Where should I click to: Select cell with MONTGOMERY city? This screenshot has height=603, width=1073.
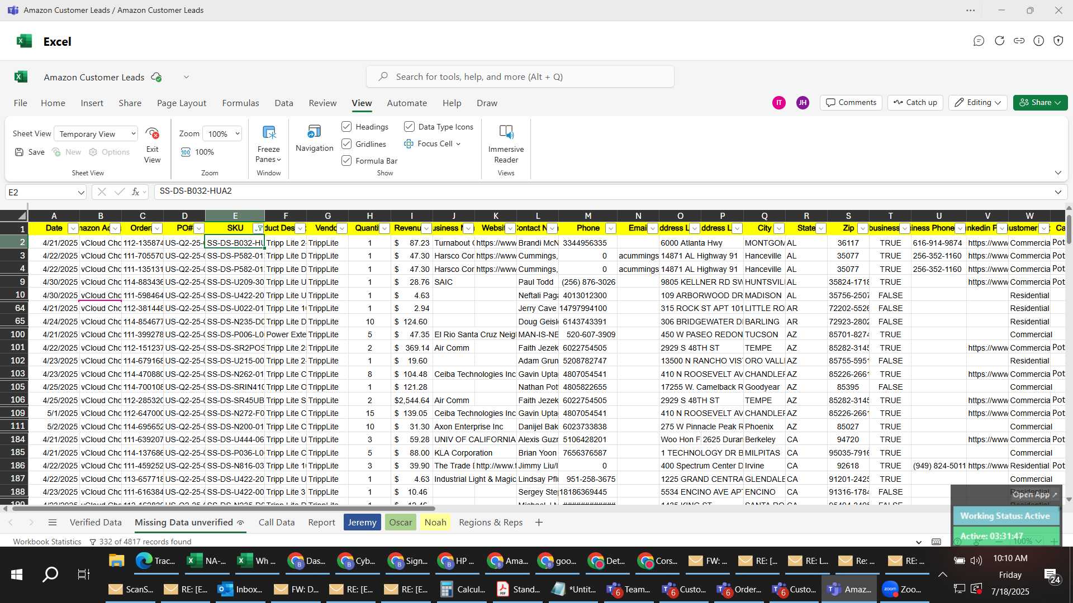pos(764,243)
